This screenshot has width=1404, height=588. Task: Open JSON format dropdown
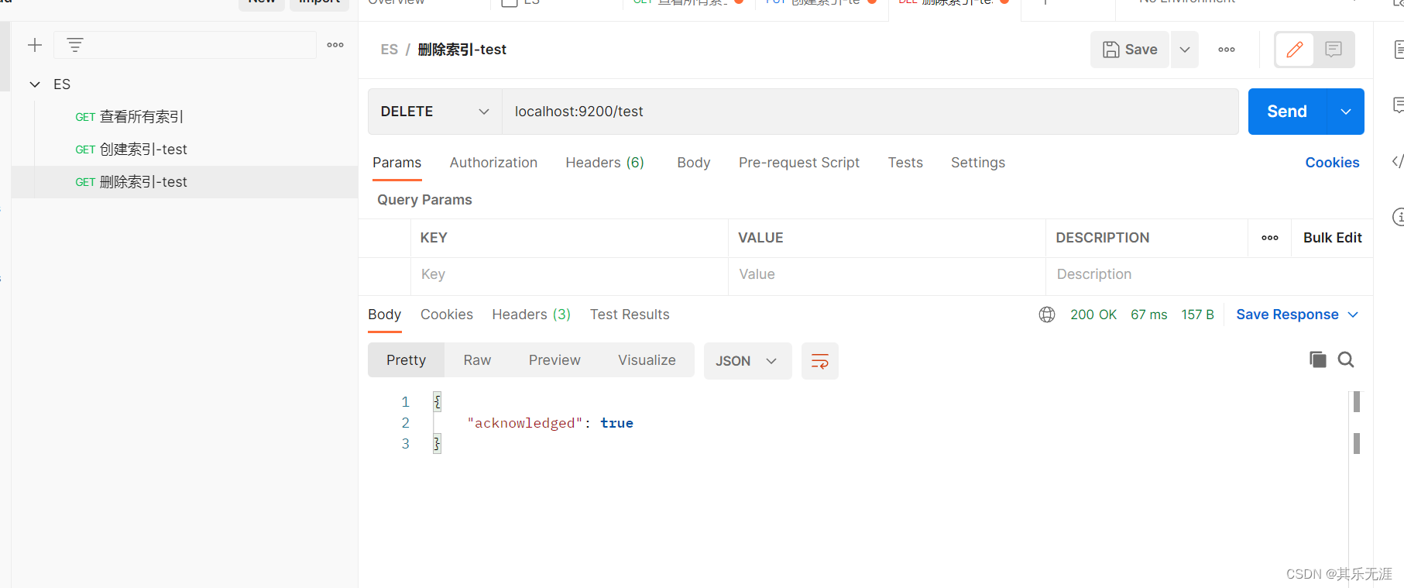click(747, 361)
